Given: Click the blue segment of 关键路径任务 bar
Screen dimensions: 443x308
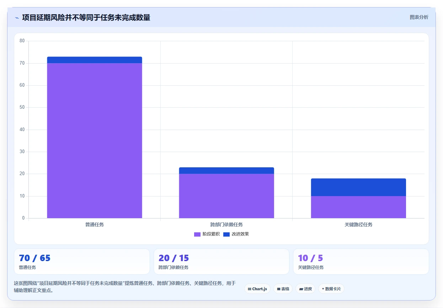Looking at the screenshot, I should tap(358, 187).
